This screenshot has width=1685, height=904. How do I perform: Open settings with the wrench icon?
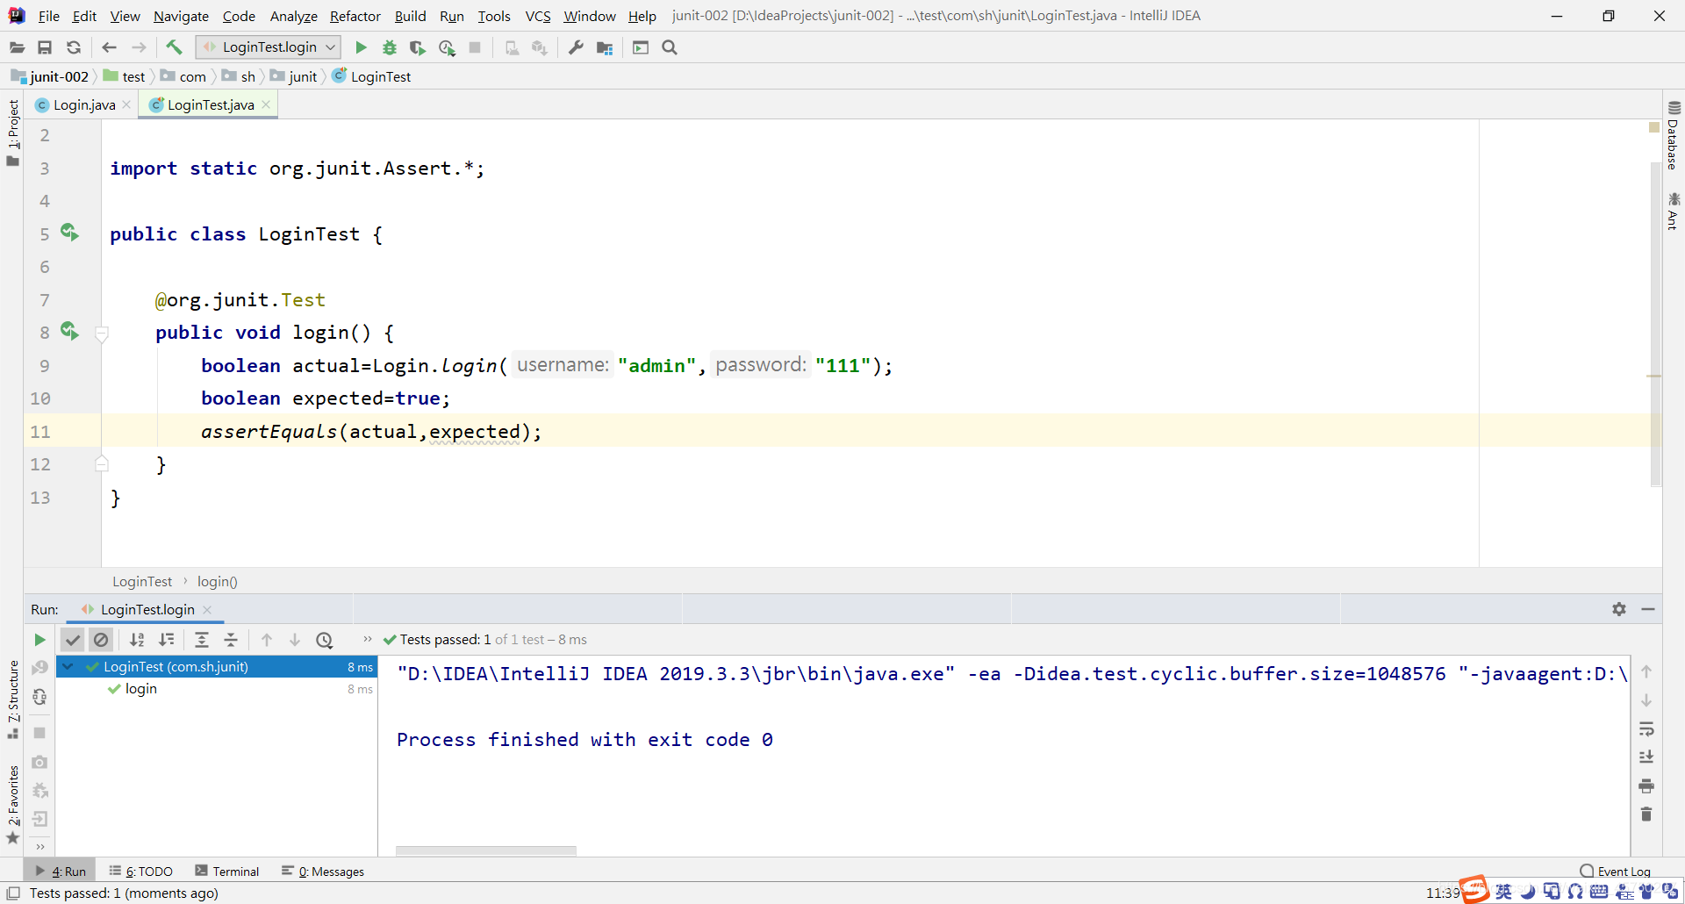(x=576, y=47)
